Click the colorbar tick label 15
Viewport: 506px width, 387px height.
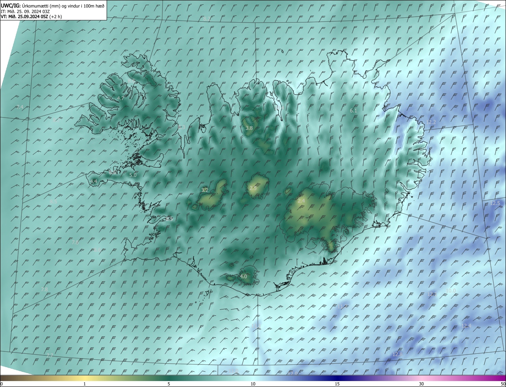[337, 384]
